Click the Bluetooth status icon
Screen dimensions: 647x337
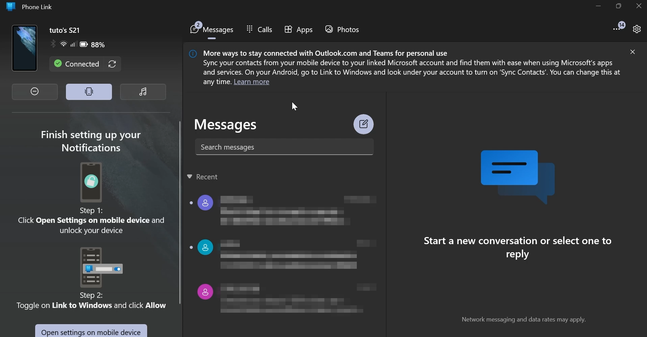click(x=53, y=44)
